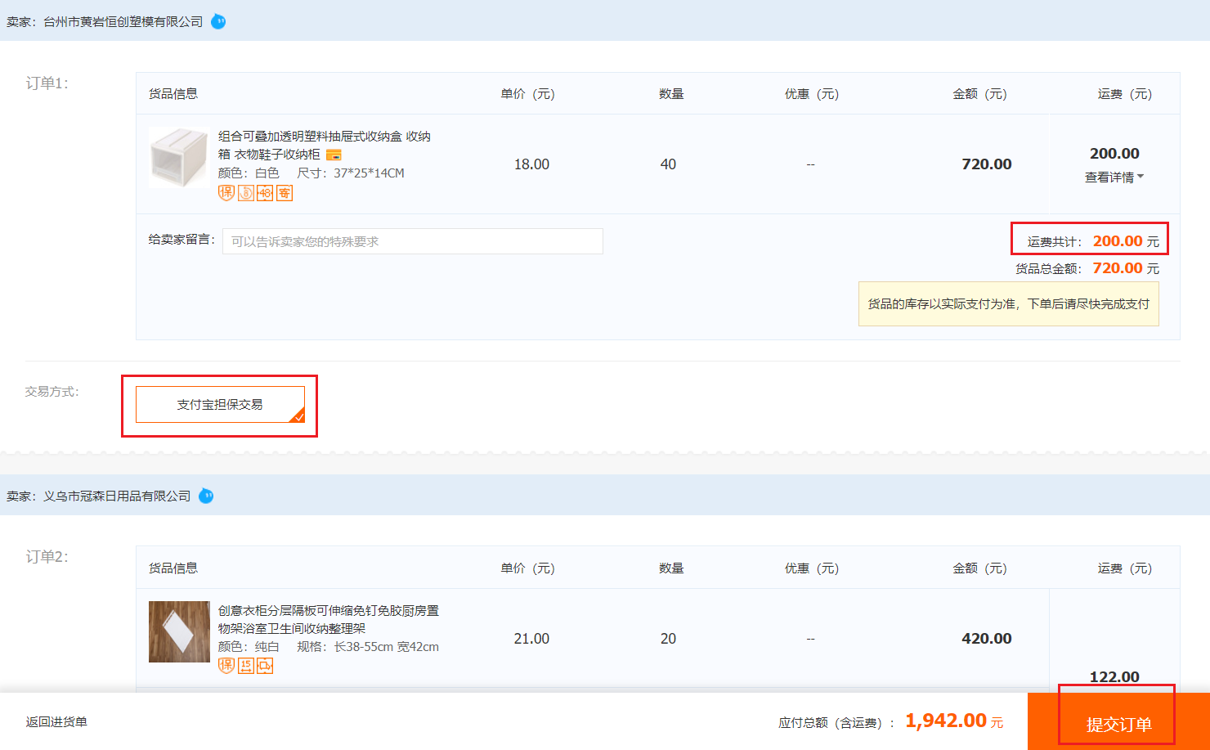Open the wardrobe shelf divider thumbnail
This screenshot has width=1210, height=750.
click(x=179, y=631)
